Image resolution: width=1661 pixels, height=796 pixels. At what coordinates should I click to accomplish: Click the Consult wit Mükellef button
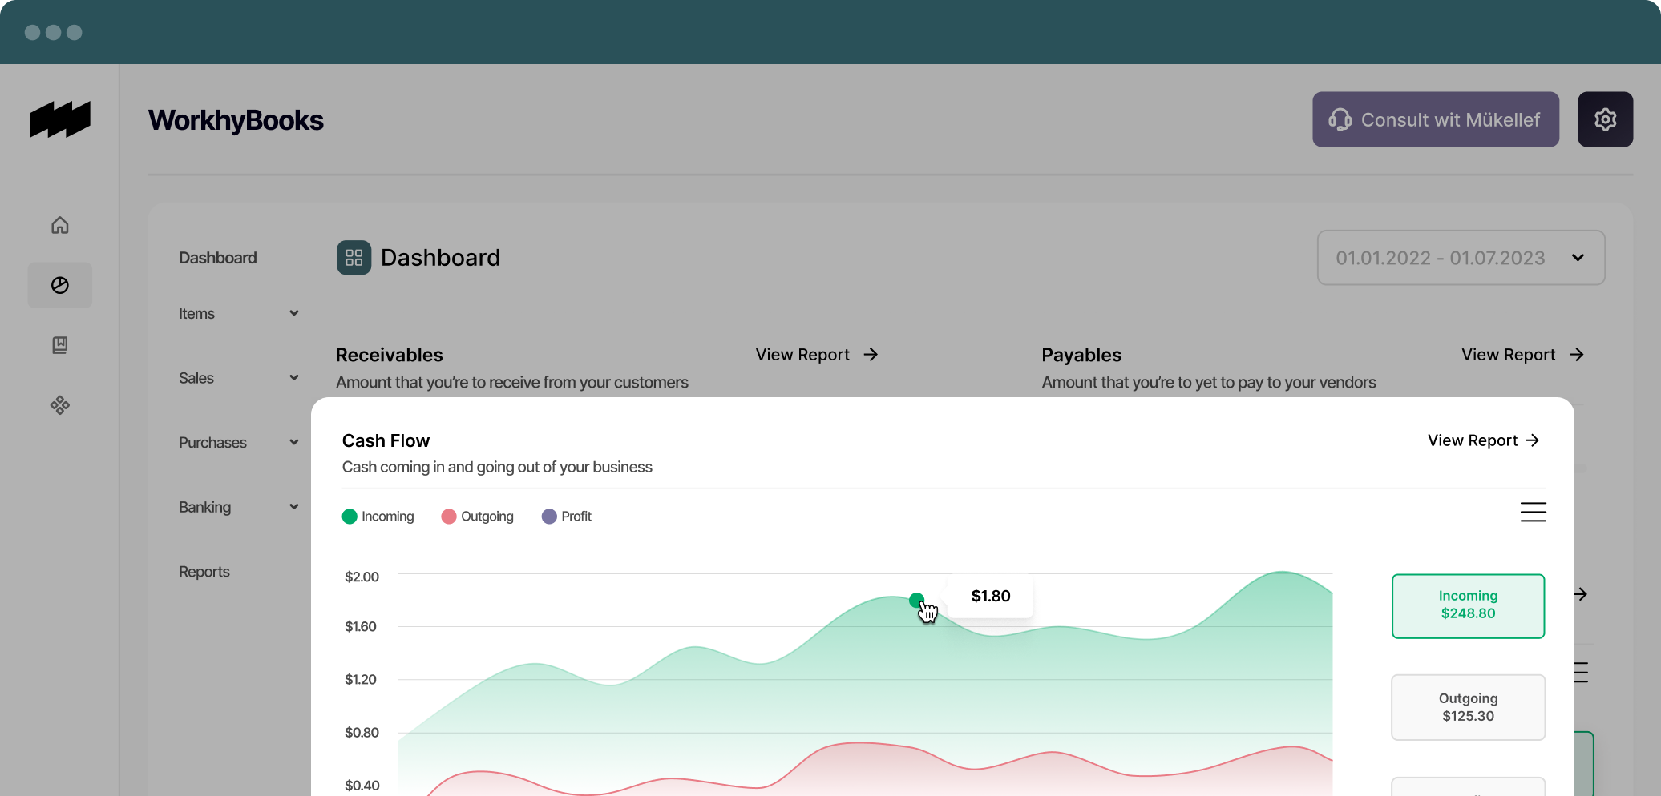pos(1435,119)
